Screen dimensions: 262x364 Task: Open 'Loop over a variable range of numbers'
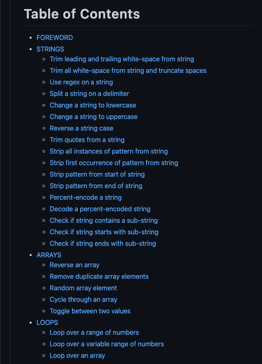(x=107, y=344)
